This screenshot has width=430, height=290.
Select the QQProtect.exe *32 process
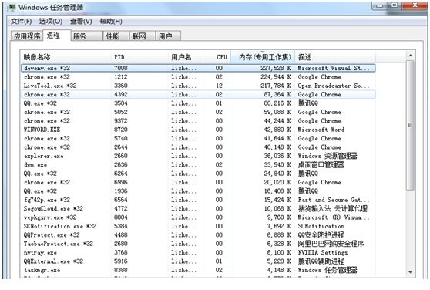point(198,234)
